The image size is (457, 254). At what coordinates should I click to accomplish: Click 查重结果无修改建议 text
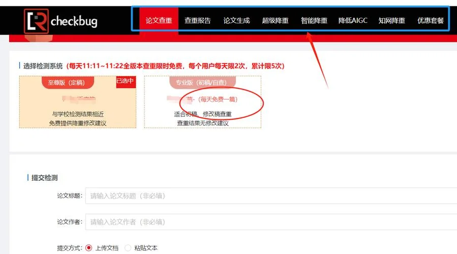pos(202,123)
